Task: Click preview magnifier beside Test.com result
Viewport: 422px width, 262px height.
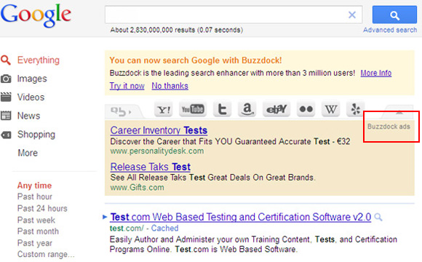Action: tap(378, 217)
